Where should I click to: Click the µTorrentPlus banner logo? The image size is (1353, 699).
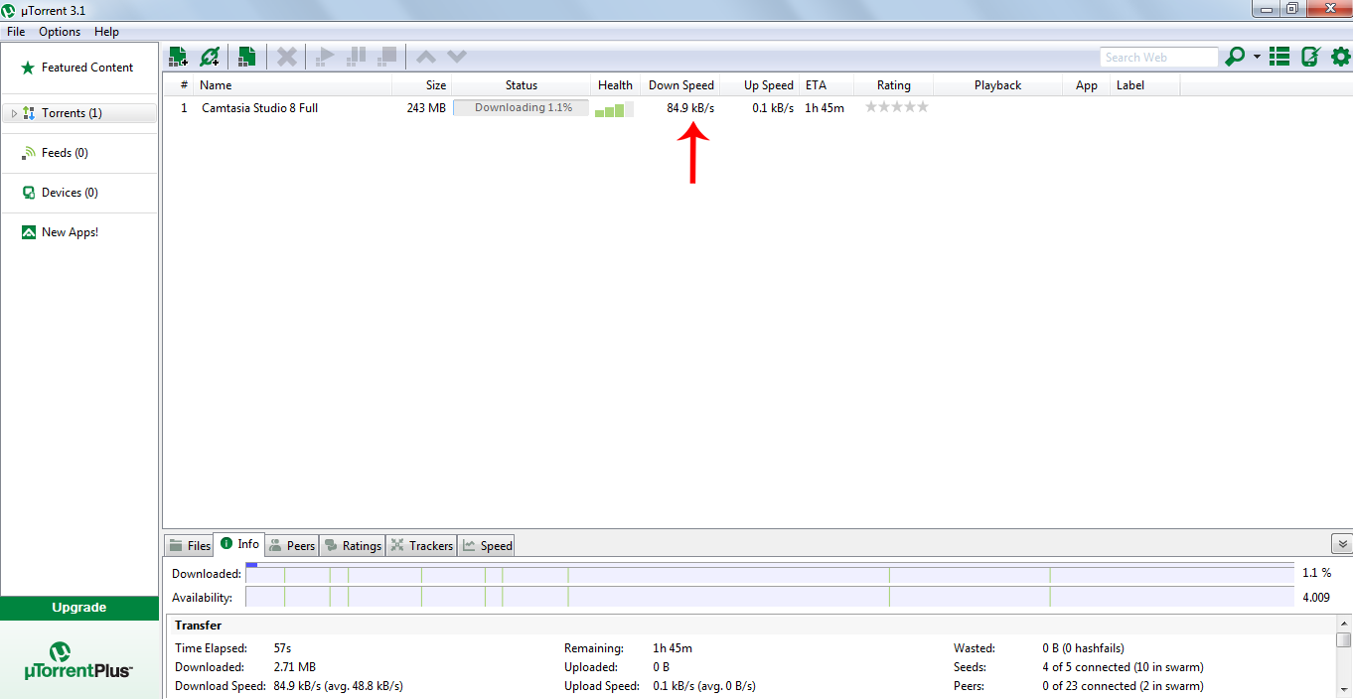[x=78, y=661]
